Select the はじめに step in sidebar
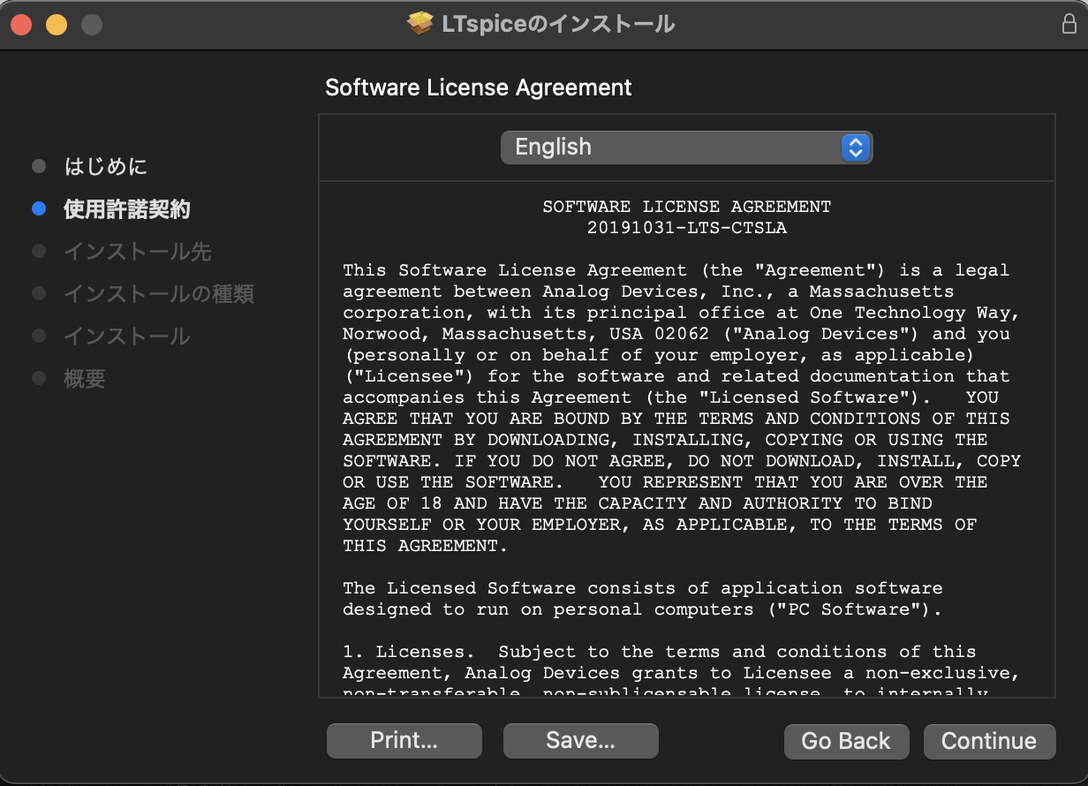Screen dimensions: 1088x786 coord(106,166)
